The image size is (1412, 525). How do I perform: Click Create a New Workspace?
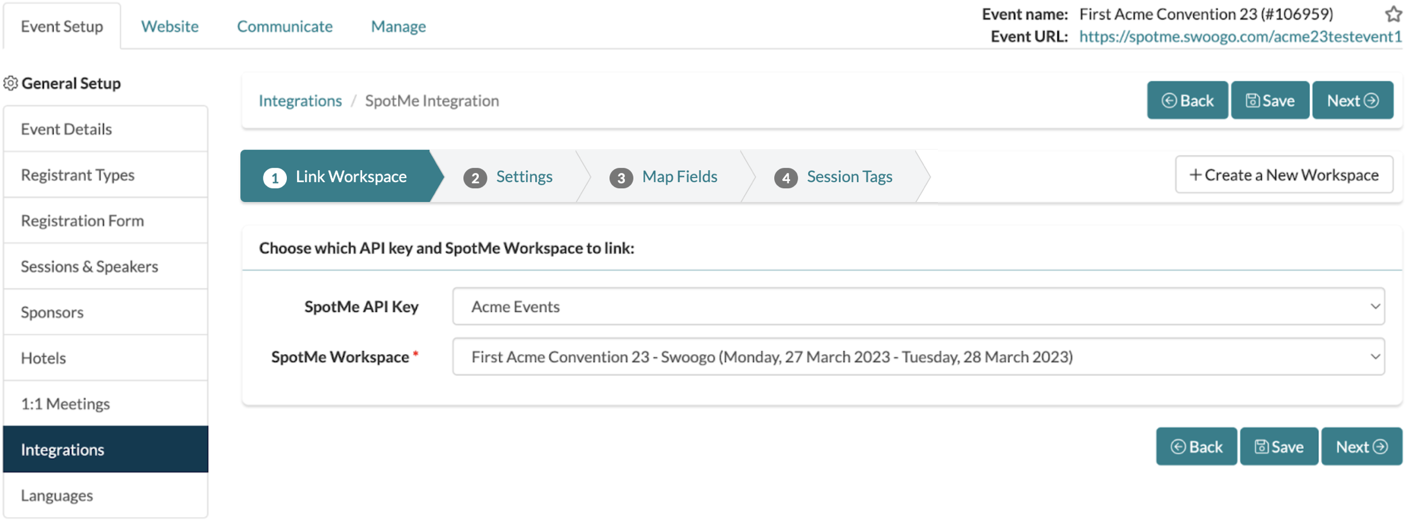tap(1285, 174)
